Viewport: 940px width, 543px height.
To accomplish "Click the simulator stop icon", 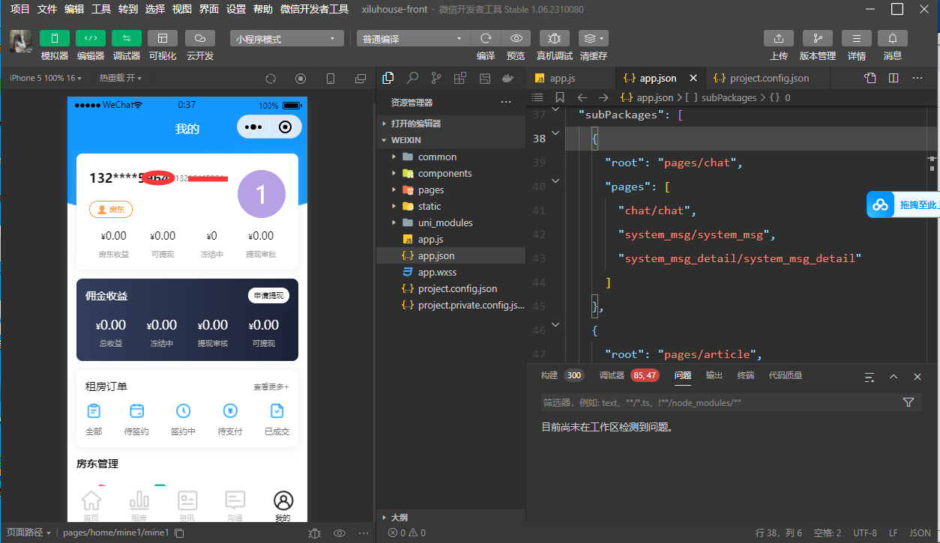I will tap(301, 79).
